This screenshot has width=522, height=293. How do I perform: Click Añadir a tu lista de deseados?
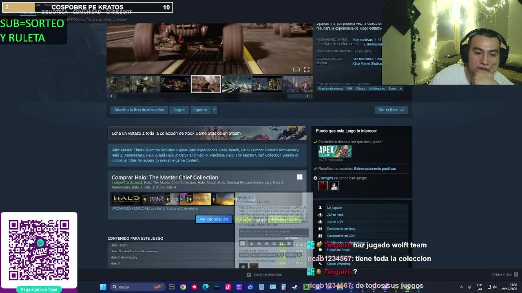[x=139, y=110]
